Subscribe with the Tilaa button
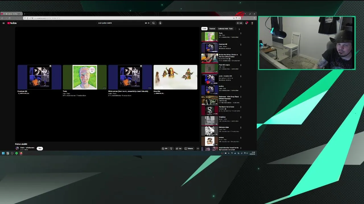The height and width of the screenshot is (204, 364). [40, 148]
